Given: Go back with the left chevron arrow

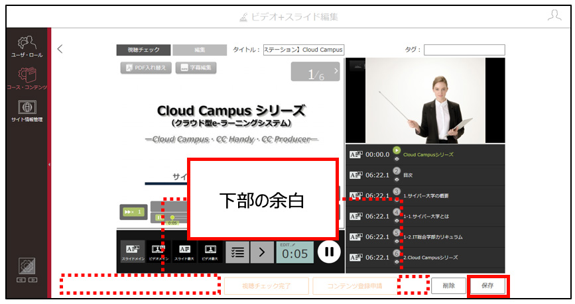Looking at the screenshot, I should pyautogui.click(x=60, y=49).
